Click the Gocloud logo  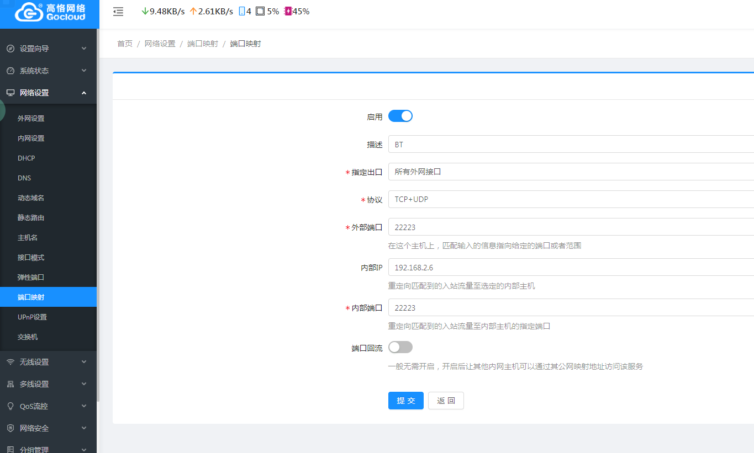coord(50,13)
